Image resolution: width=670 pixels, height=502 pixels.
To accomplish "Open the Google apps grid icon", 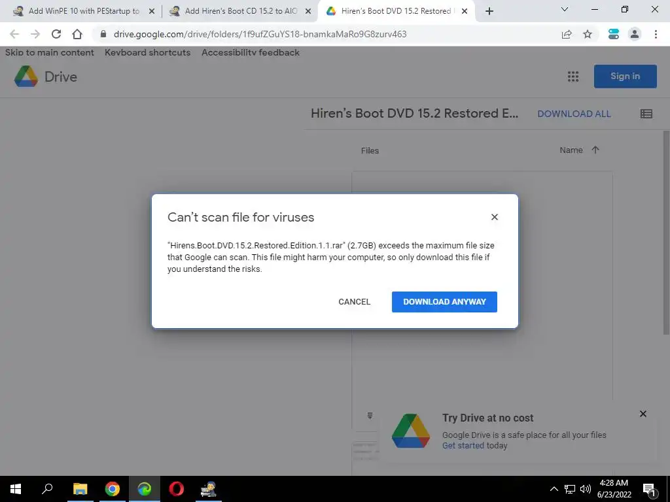I will click(573, 76).
